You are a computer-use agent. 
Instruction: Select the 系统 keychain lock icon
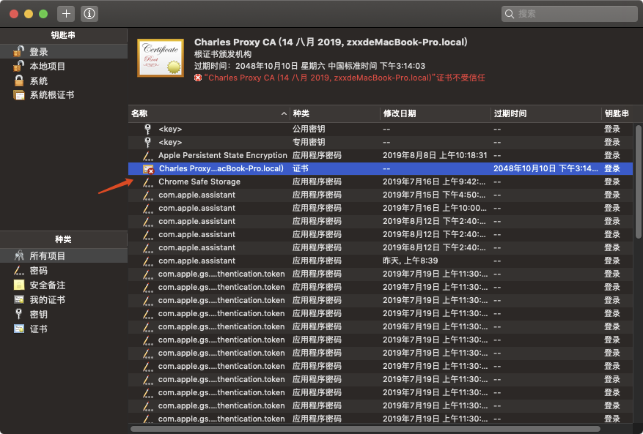[x=19, y=81]
